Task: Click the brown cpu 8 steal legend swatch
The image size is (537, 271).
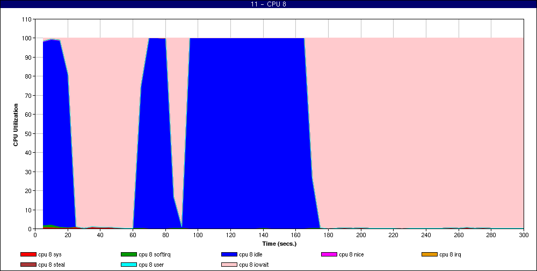Action: point(28,265)
